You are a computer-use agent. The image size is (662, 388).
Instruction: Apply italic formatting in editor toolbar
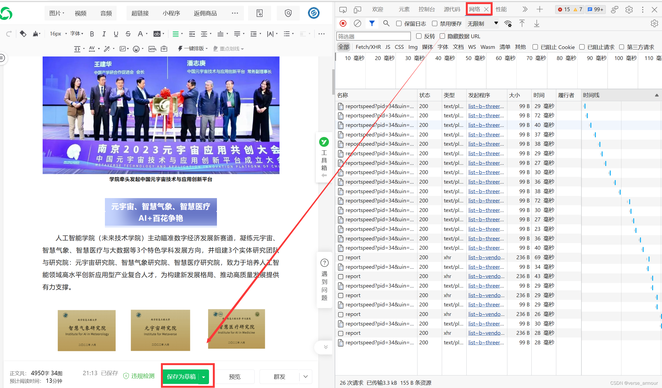coord(104,34)
